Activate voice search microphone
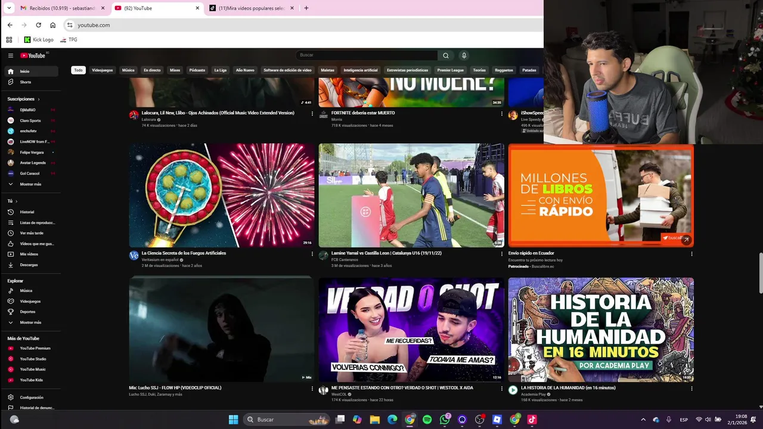Image resolution: width=763 pixels, height=429 pixels. [x=464, y=55]
